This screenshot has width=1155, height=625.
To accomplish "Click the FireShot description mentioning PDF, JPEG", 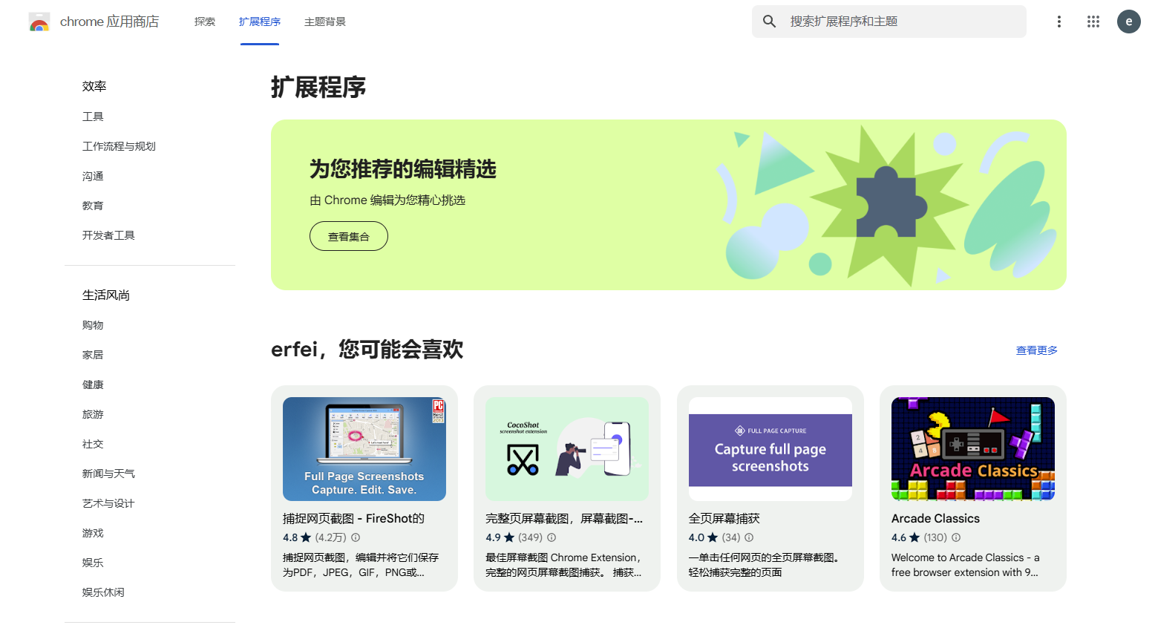I will pos(361,565).
